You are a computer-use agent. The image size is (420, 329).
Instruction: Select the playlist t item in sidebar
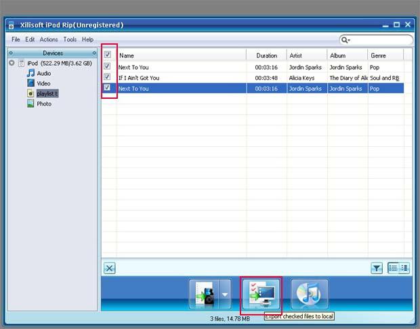(47, 93)
